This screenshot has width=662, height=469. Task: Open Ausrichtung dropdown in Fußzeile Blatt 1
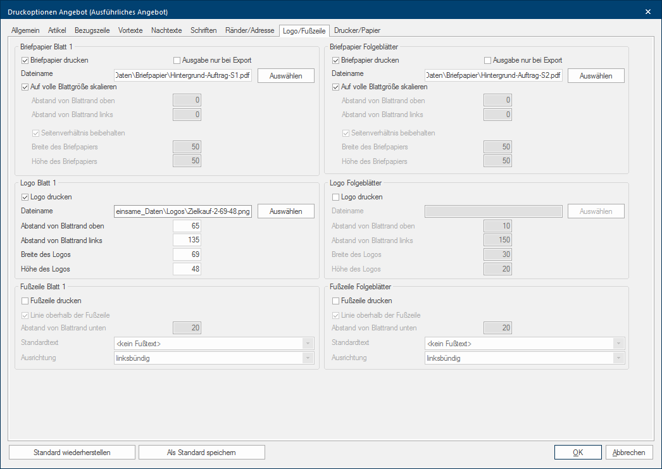[308, 358]
